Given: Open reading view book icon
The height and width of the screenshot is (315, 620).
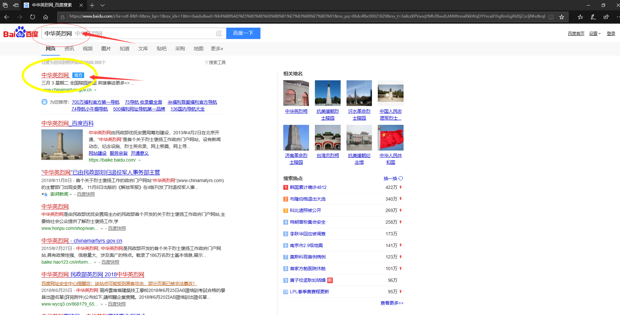Looking at the screenshot, I should click(x=551, y=17).
